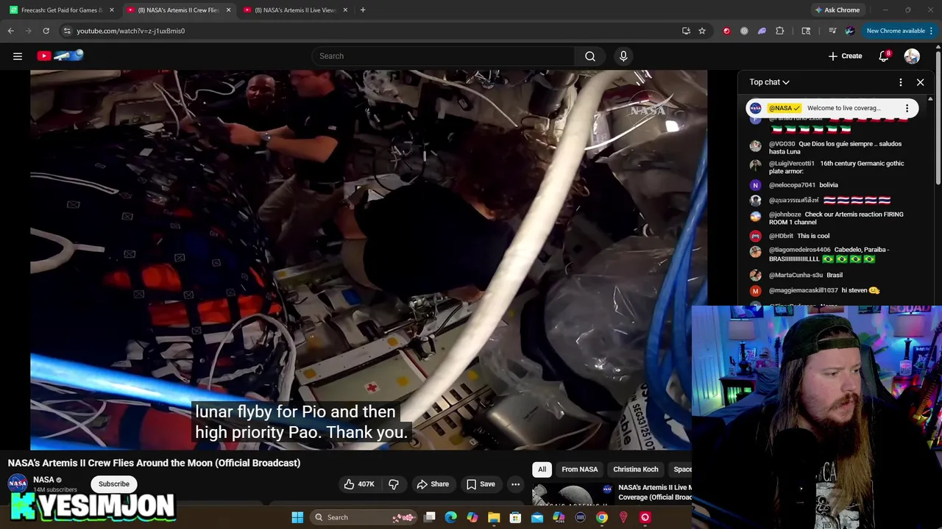Viewport: 942px width, 529px height.
Task: Click the address bar URL
Action: (131, 31)
